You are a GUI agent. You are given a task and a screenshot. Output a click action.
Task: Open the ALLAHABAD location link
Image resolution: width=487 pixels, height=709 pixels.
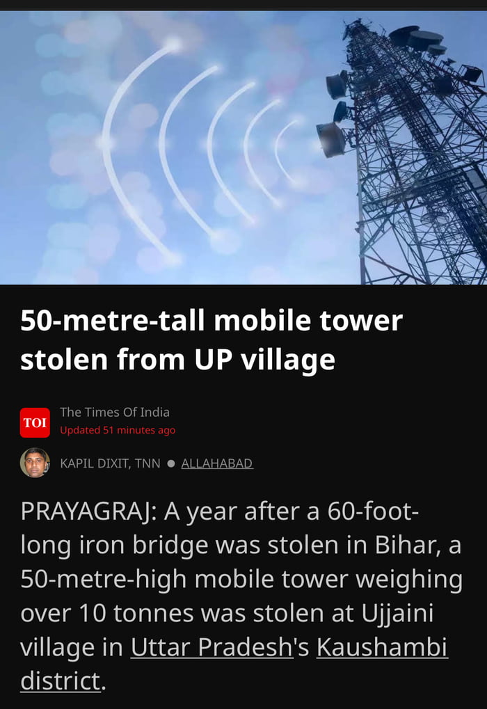pyautogui.click(x=217, y=463)
